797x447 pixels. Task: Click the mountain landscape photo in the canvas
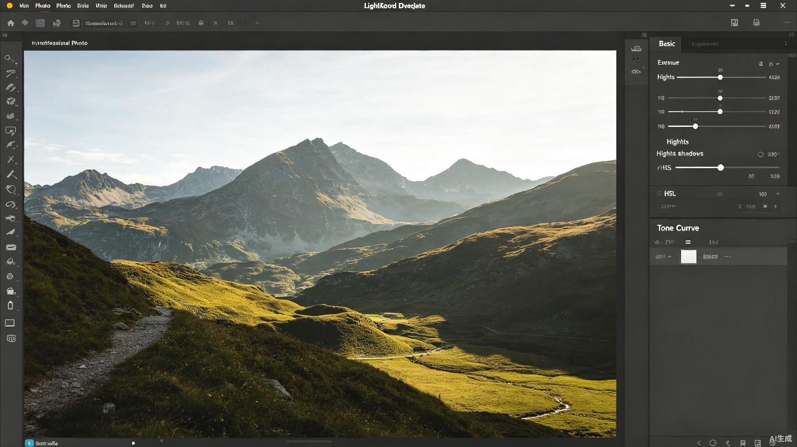tap(320, 243)
